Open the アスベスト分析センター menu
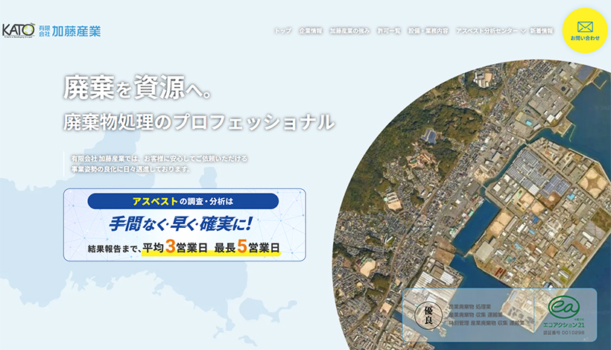 pos(487,31)
